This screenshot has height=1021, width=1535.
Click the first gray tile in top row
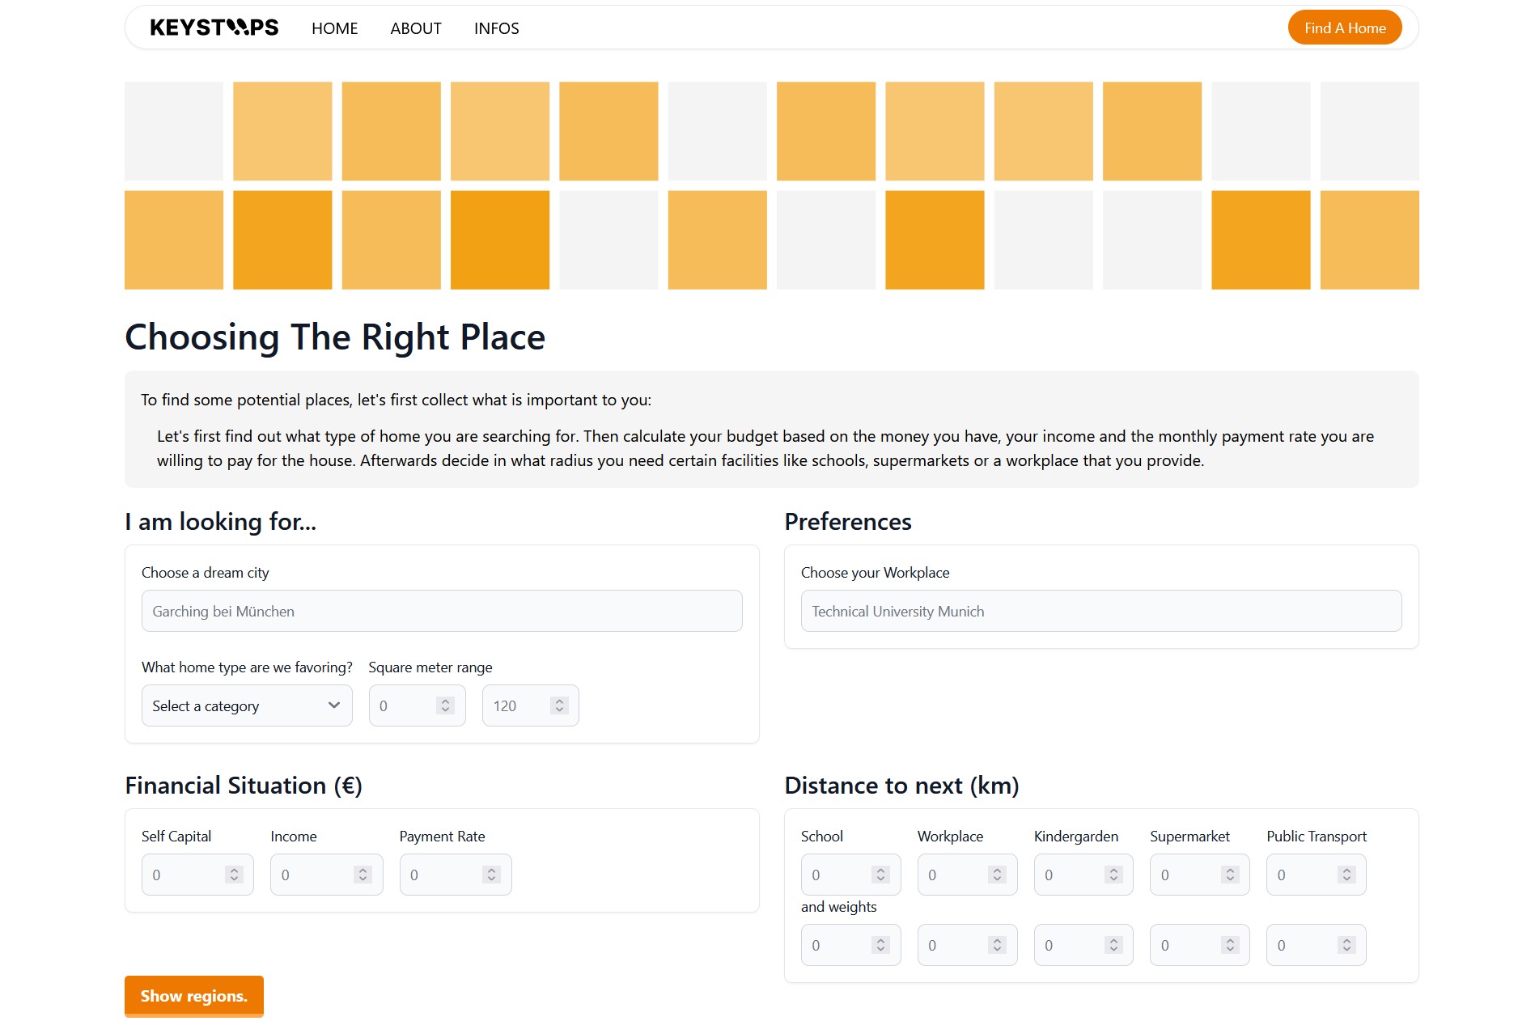[174, 131]
